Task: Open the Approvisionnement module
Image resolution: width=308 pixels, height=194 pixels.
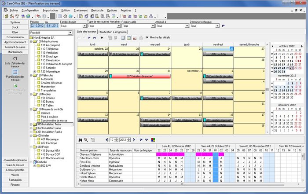Action: click(x=15, y=42)
